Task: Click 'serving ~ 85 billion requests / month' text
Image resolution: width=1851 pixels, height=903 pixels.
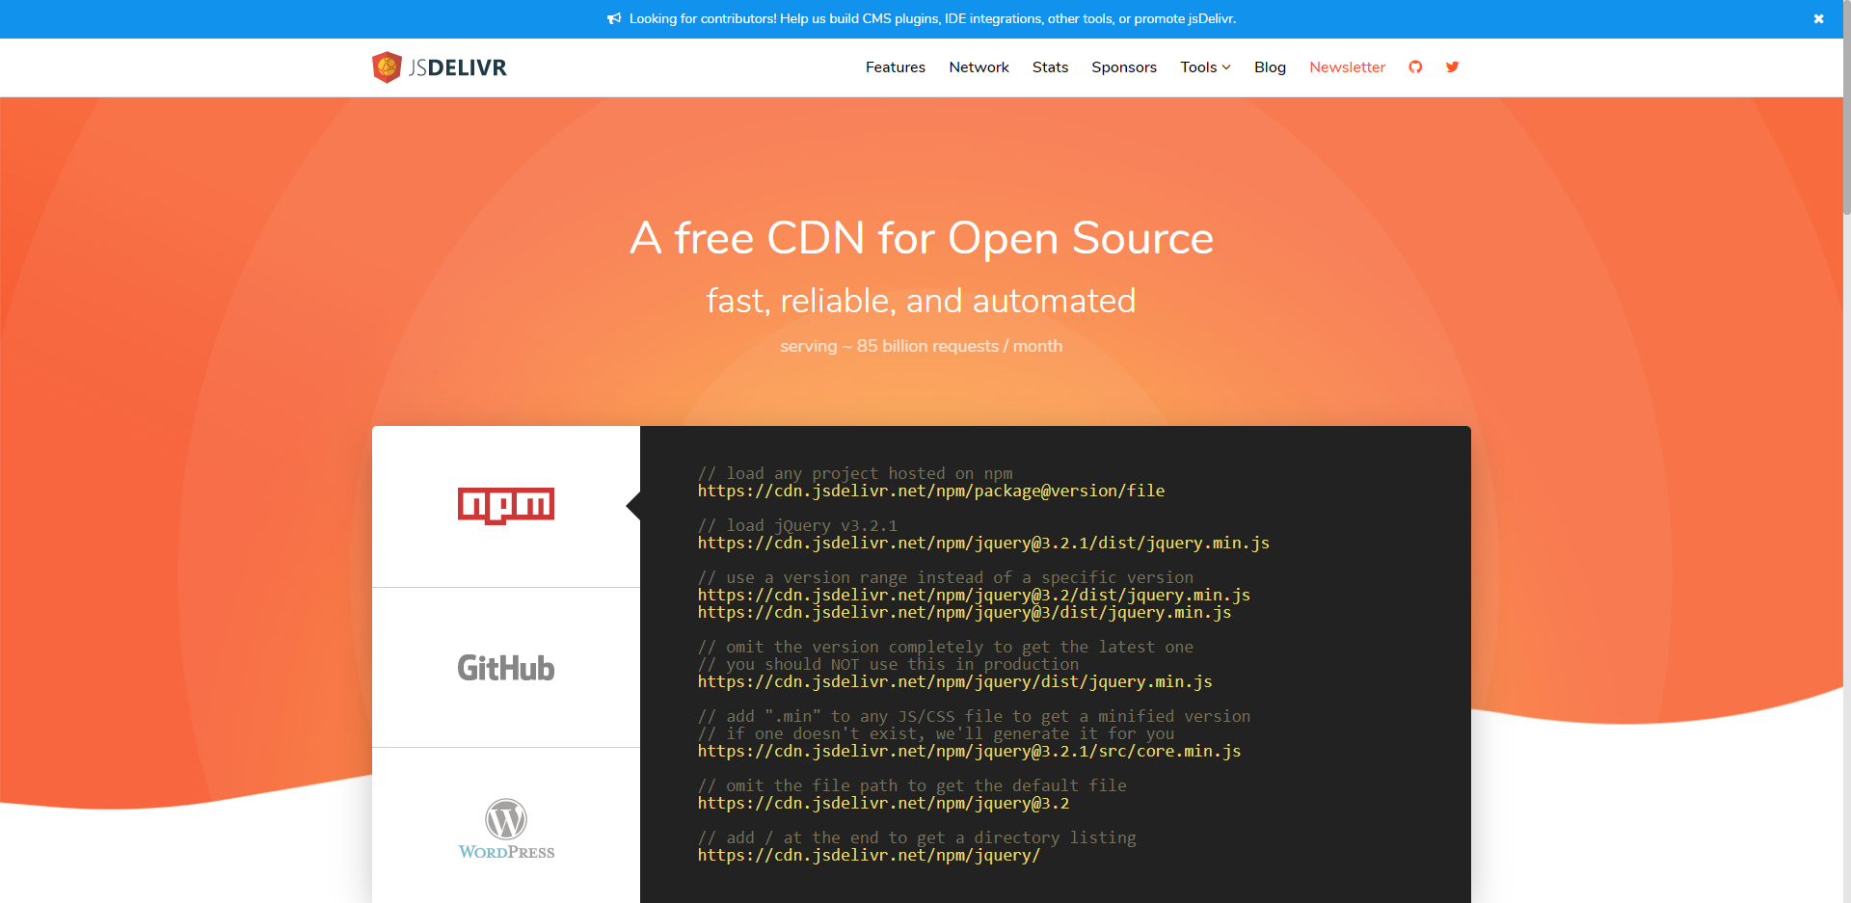Action: [x=922, y=346]
